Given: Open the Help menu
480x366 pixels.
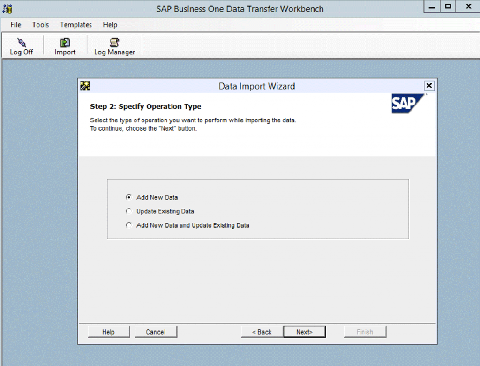Looking at the screenshot, I should 110,25.
